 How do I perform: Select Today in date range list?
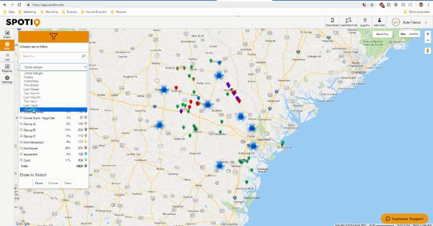coord(54,77)
